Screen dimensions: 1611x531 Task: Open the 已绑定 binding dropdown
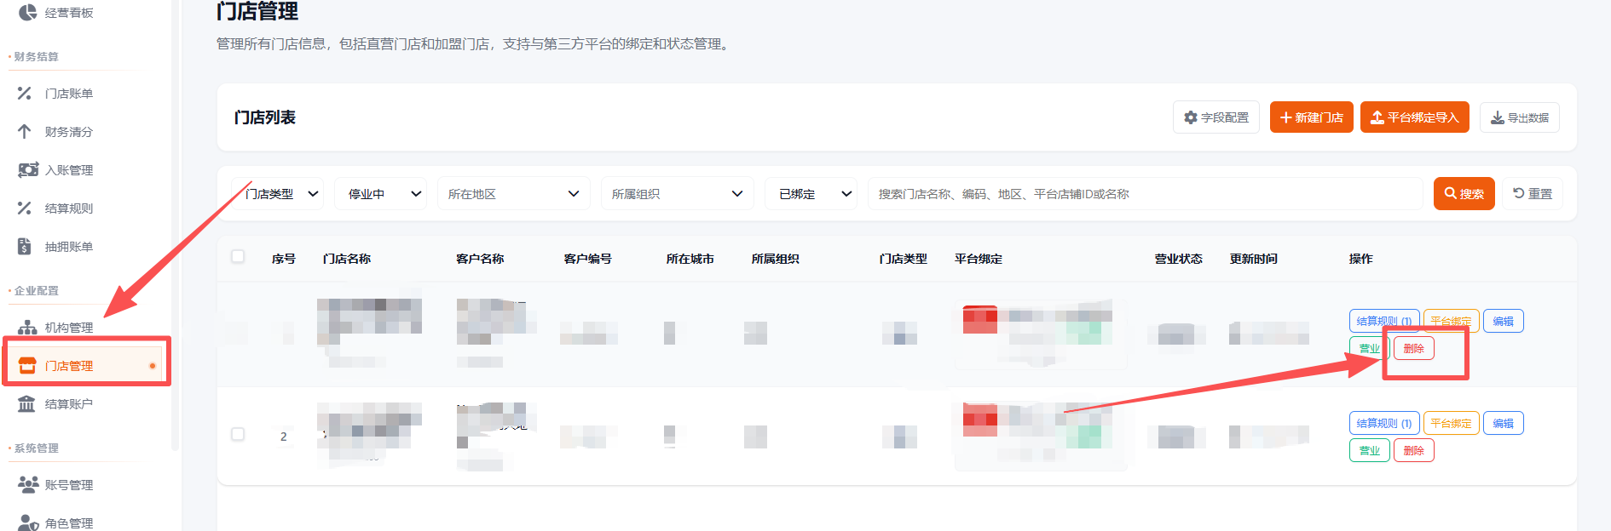click(x=811, y=194)
